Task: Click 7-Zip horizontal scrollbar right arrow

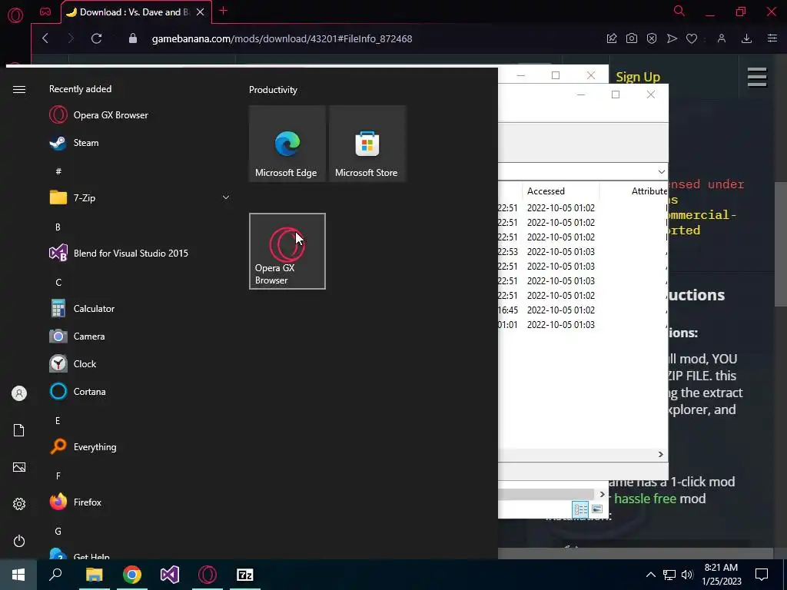Action: point(660,455)
